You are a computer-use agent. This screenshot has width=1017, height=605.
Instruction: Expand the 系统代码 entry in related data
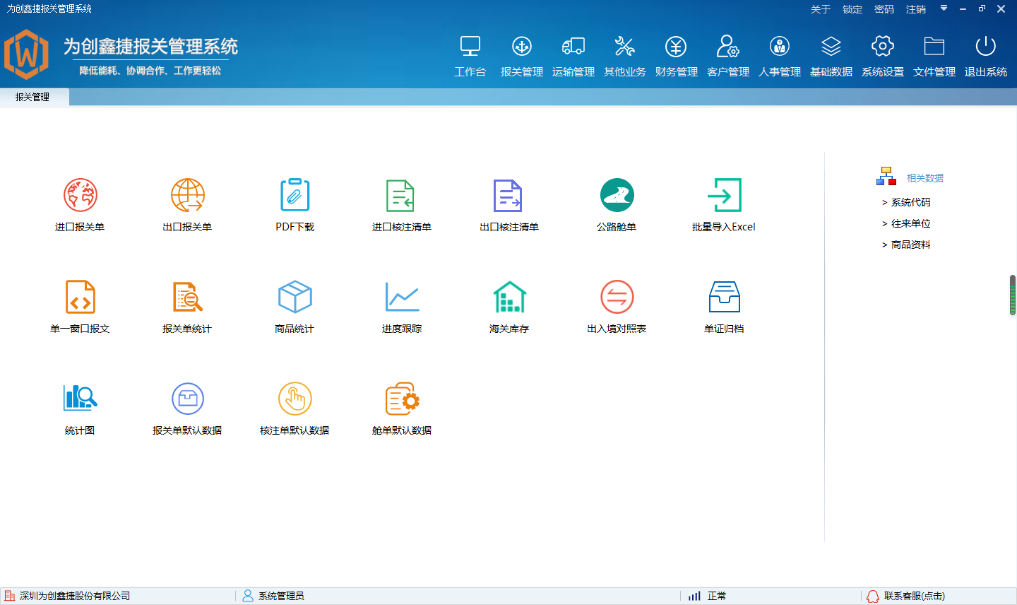tap(910, 202)
